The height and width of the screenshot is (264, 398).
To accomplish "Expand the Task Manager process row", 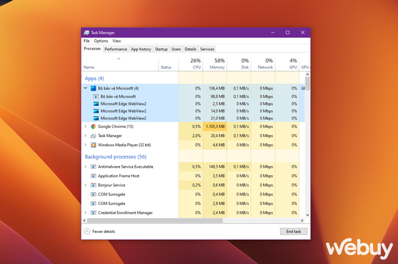I will [x=86, y=135].
